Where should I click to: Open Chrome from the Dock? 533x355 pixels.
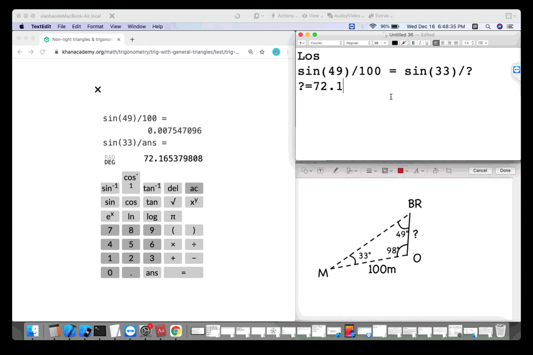tap(175, 331)
